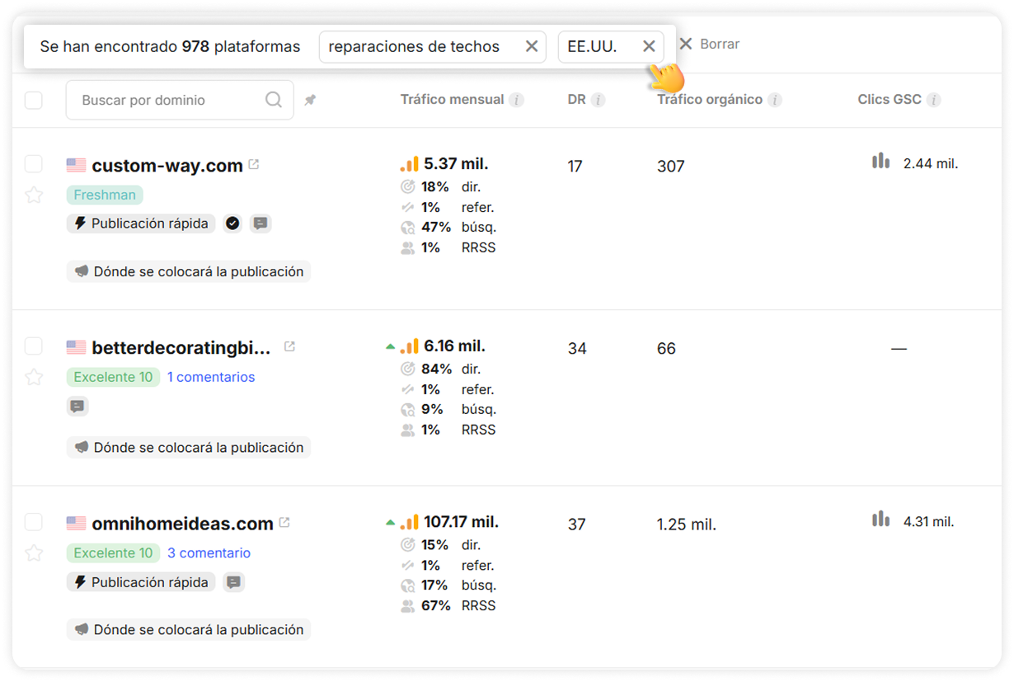This screenshot has height=682, width=1014.
Task: Click comment icon on betterdecoratingbible row
Action: (77, 406)
